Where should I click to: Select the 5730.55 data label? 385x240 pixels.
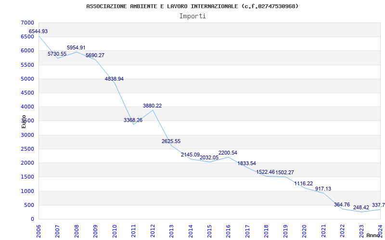coord(57,54)
